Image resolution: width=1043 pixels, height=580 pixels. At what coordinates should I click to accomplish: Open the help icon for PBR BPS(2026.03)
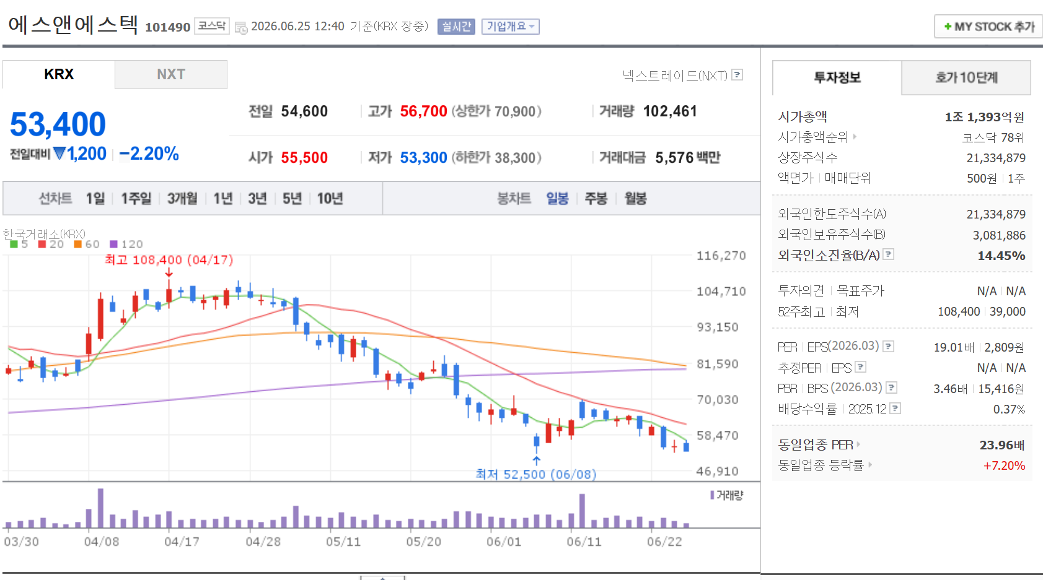tap(891, 387)
